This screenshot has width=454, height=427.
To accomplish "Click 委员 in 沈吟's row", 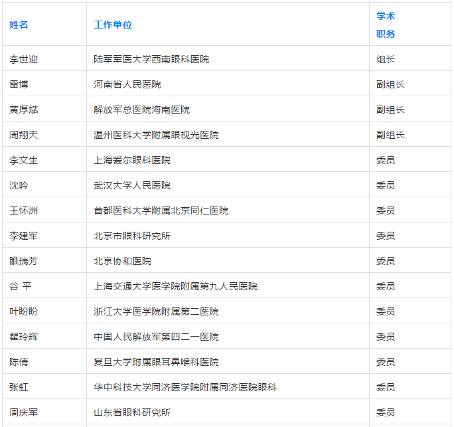I will pyautogui.click(x=386, y=185).
